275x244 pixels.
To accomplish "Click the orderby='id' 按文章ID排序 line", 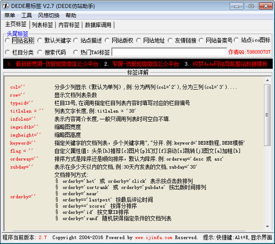I will click(96, 212).
